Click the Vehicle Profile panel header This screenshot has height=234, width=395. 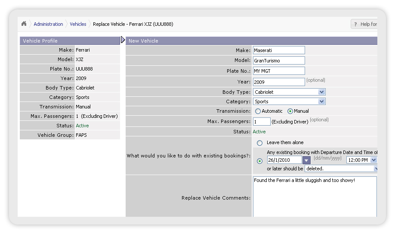click(x=70, y=41)
